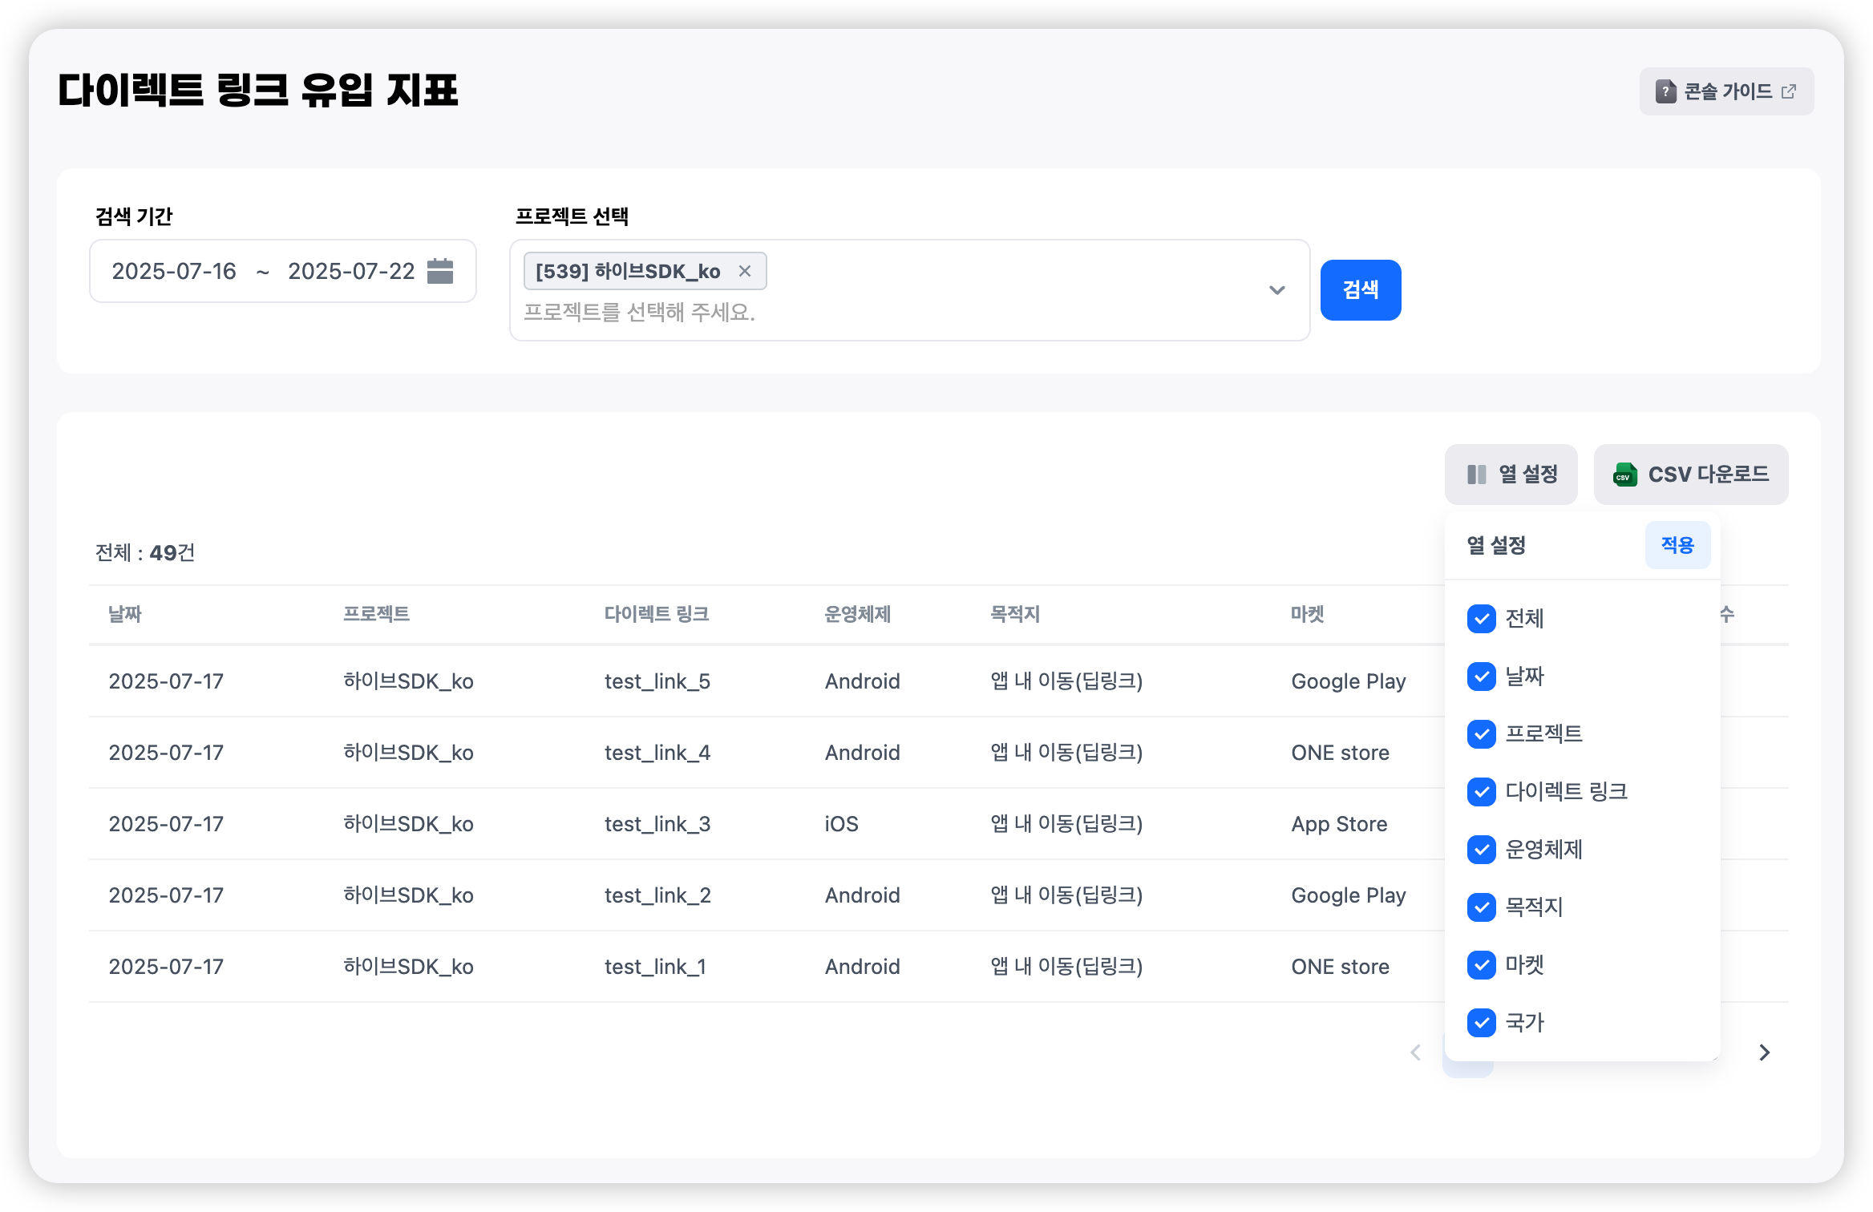Expand the project selection dropdown chevron

coord(1276,290)
